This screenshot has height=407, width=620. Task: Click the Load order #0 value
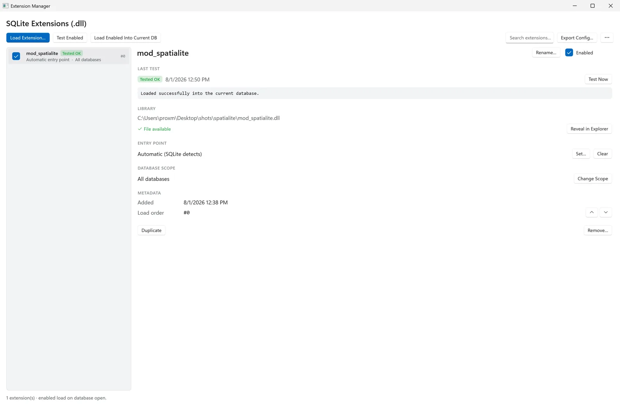pyautogui.click(x=186, y=212)
